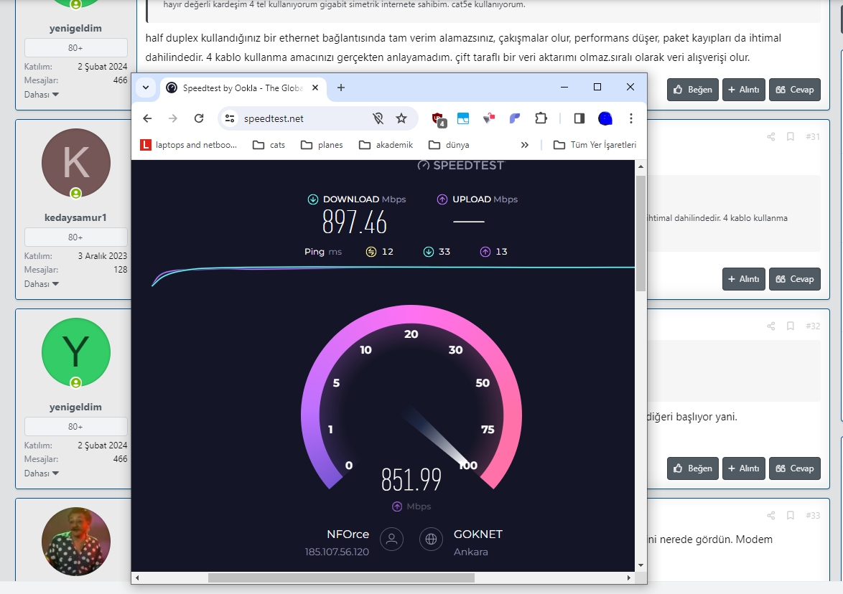
Task: Open Chrome three-dot menu
Action: coord(630,118)
